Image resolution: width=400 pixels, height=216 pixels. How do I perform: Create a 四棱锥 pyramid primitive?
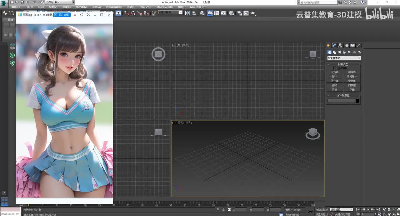pyautogui.click(x=352, y=85)
